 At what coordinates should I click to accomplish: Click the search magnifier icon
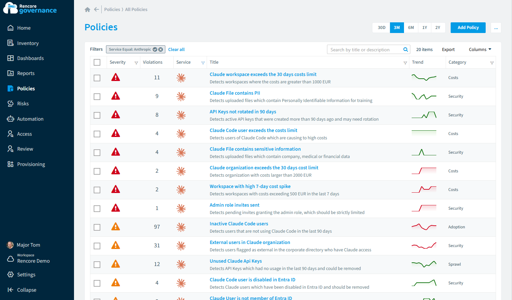point(406,50)
